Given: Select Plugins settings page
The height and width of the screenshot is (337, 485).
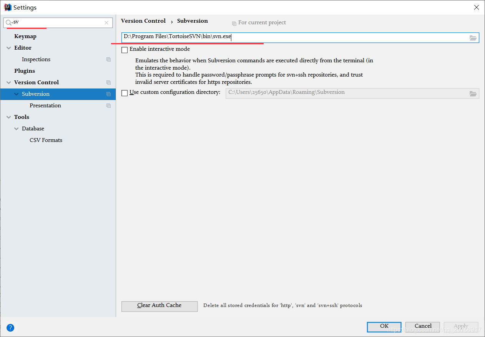Looking at the screenshot, I should pos(25,71).
